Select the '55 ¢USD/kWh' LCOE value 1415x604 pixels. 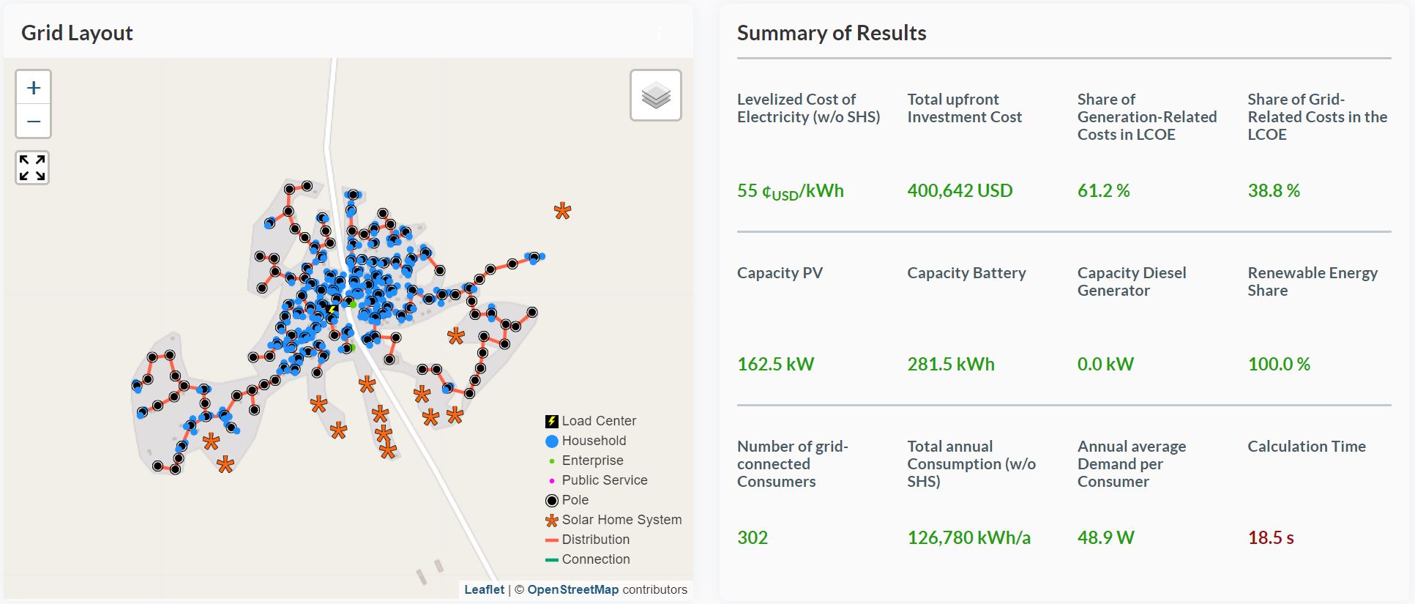click(x=791, y=192)
